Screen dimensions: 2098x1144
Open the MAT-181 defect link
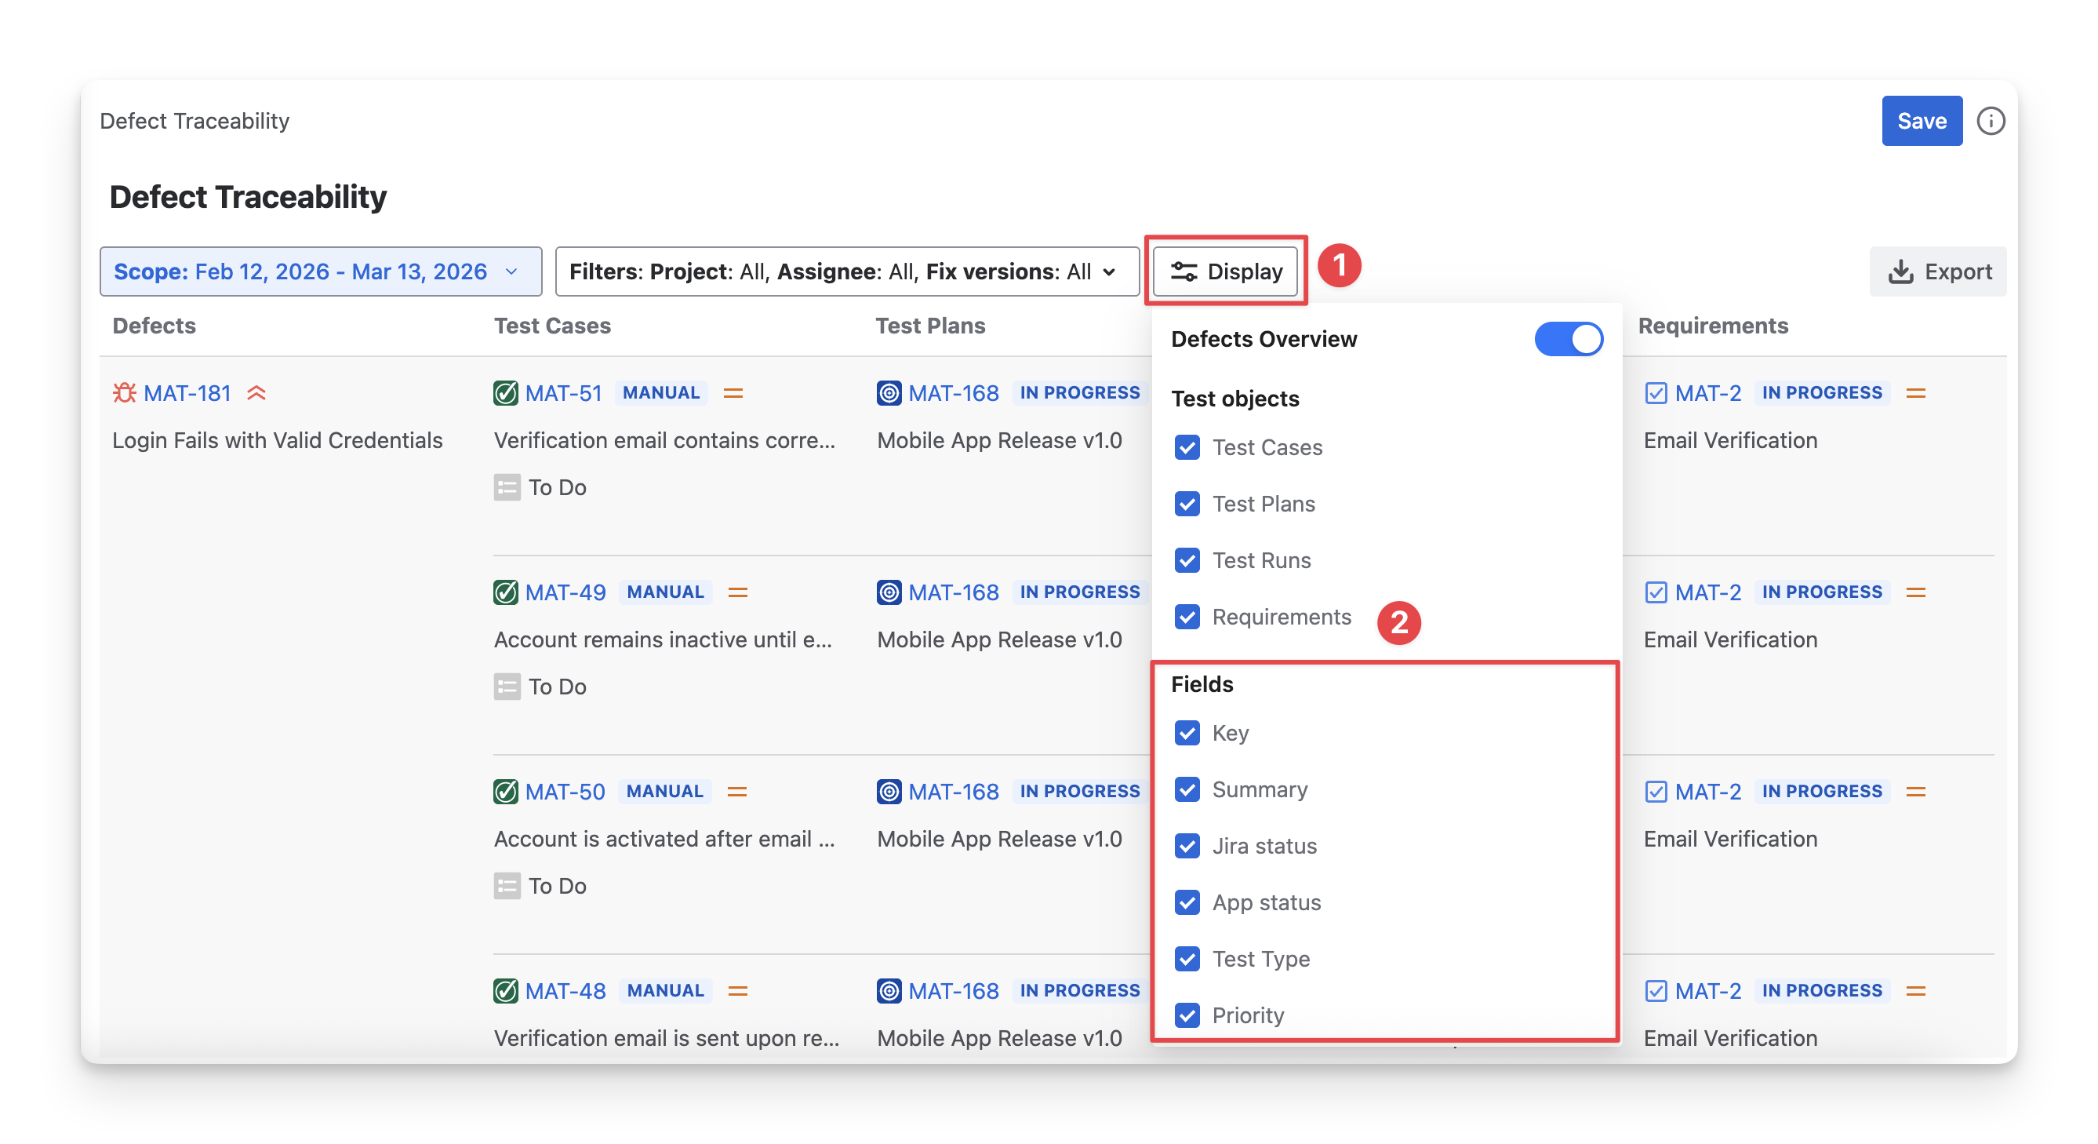(187, 393)
